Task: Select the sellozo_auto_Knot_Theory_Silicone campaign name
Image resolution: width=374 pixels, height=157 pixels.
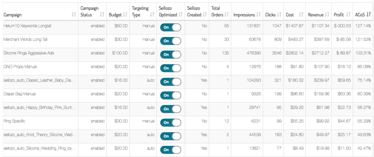Action: pyautogui.click(x=39, y=135)
